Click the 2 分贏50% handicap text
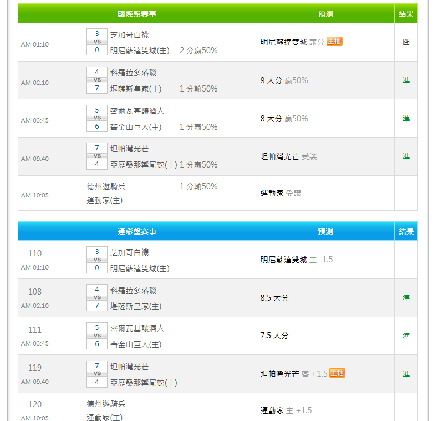This screenshot has width=438, height=421. pyautogui.click(x=198, y=50)
